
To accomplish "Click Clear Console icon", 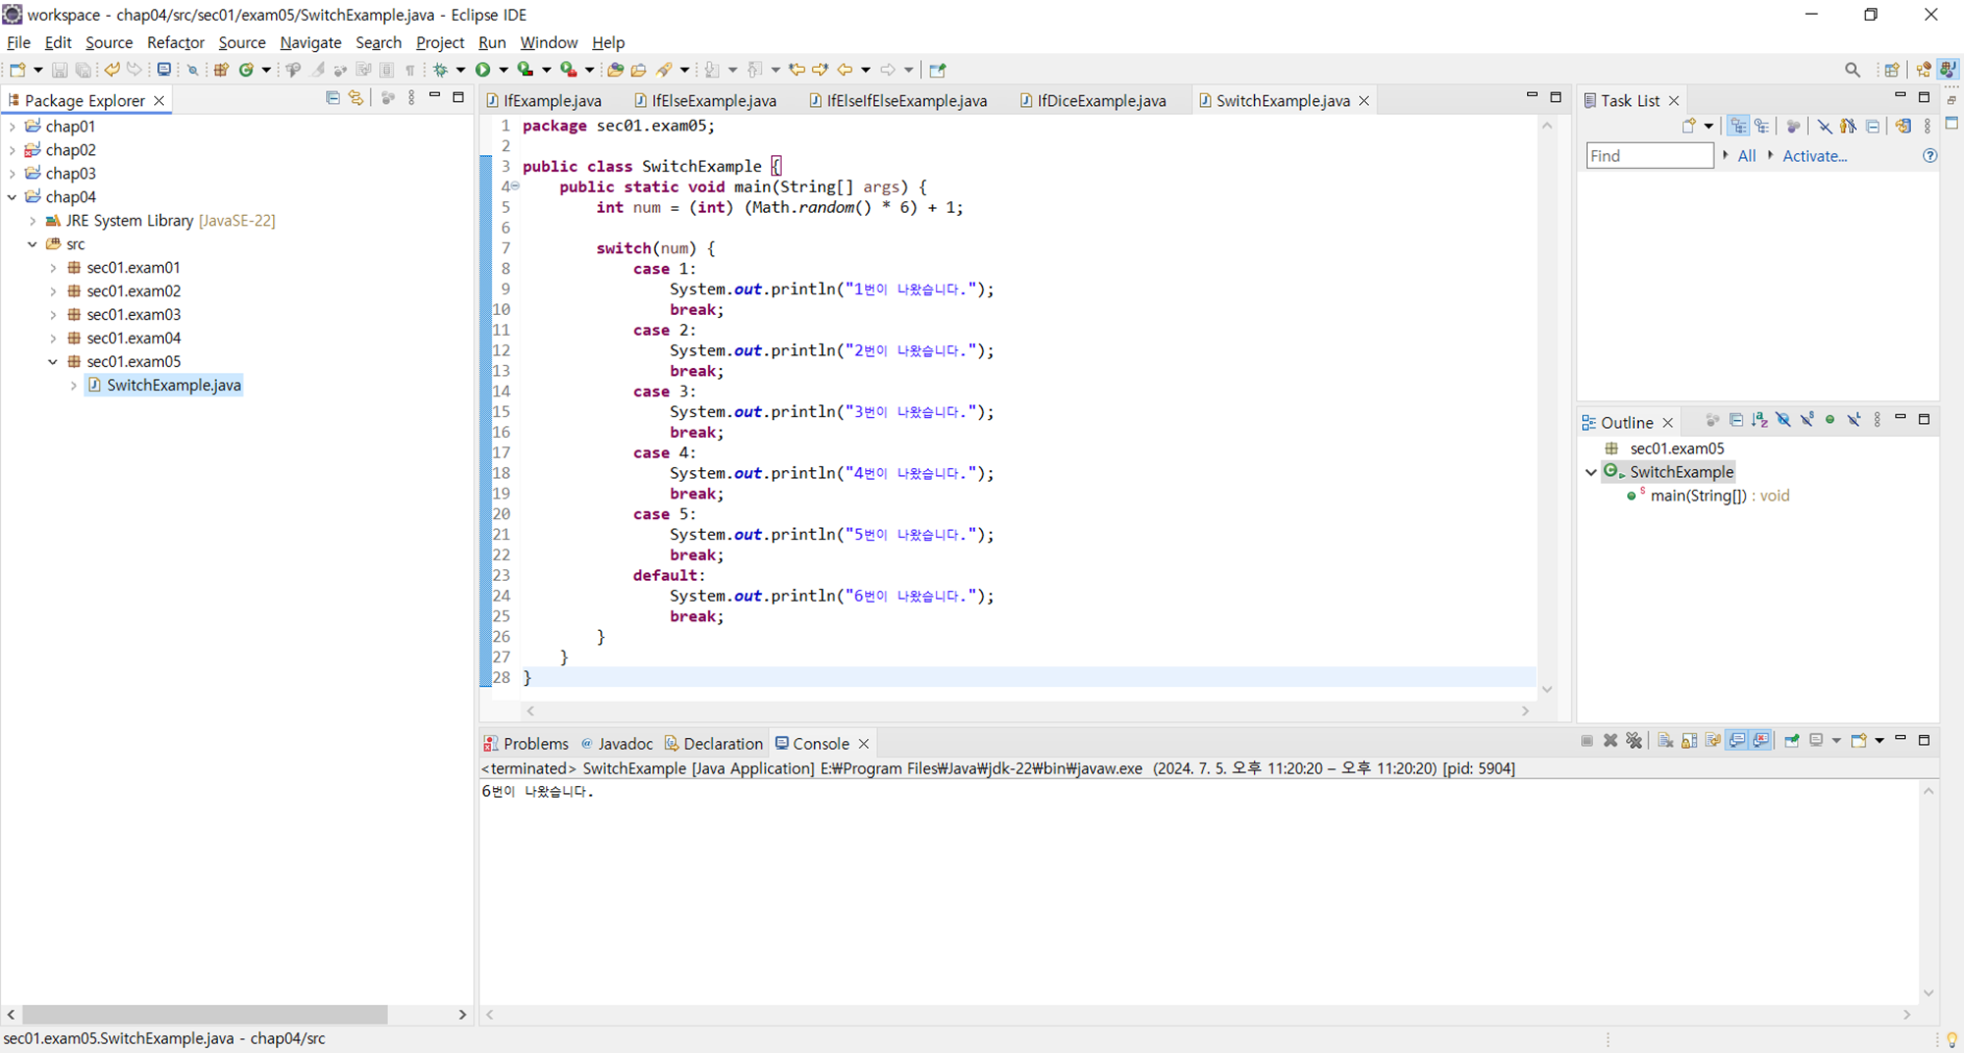I will [x=1665, y=741].
